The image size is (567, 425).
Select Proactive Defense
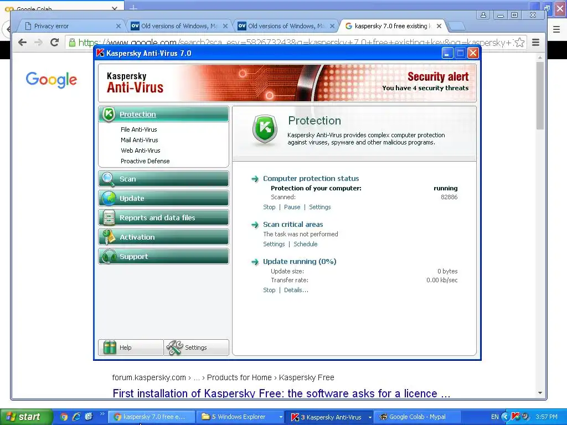coord(145,161)
